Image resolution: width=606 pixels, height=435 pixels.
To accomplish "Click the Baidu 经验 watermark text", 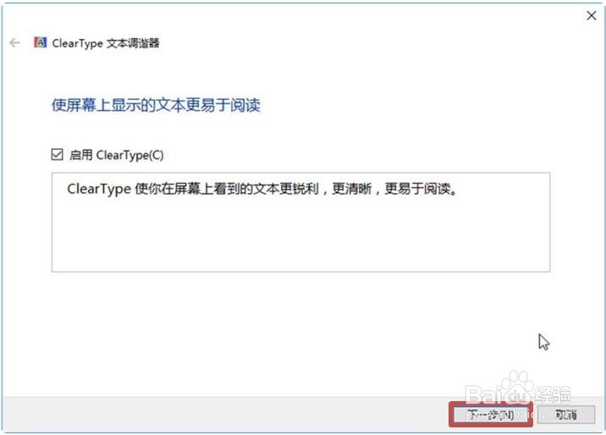I will 518,395.
